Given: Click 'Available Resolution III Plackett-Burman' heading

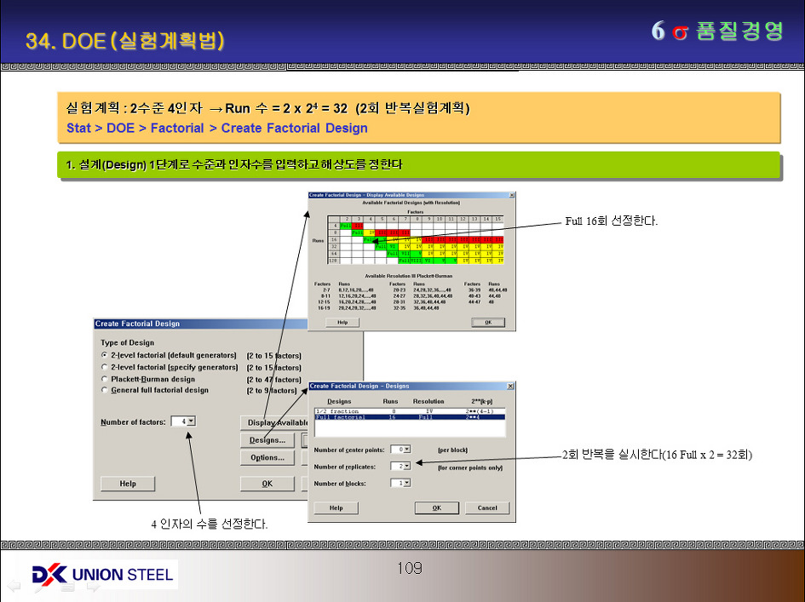Looking at the screenshot, I should point(408,276).
